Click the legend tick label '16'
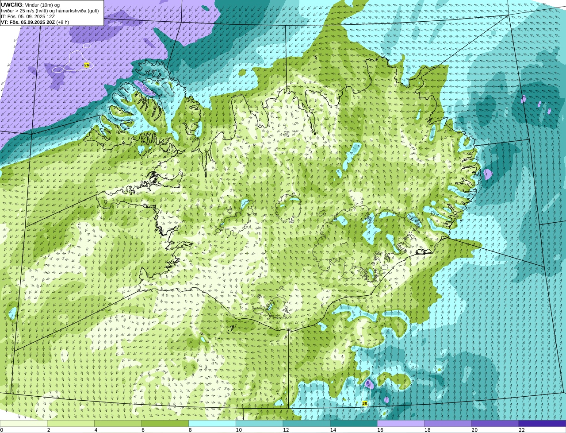 pos(380,430)
